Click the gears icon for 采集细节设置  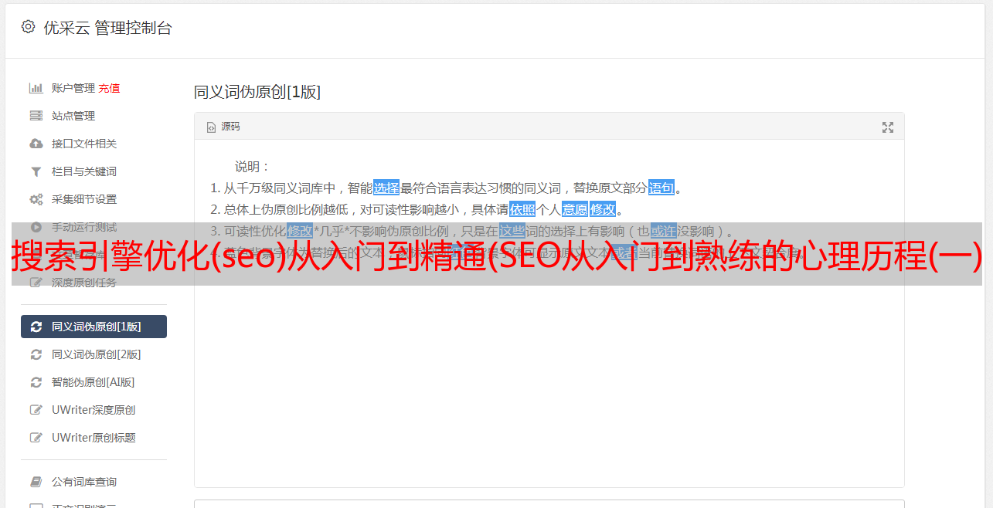click(x=36, y=199)
